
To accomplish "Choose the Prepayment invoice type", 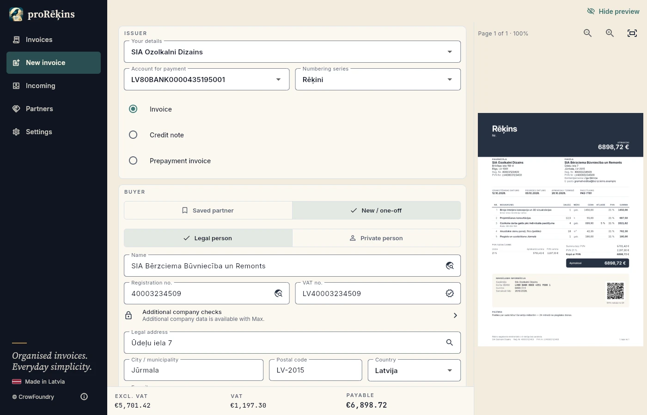I will tap(133, 160).
